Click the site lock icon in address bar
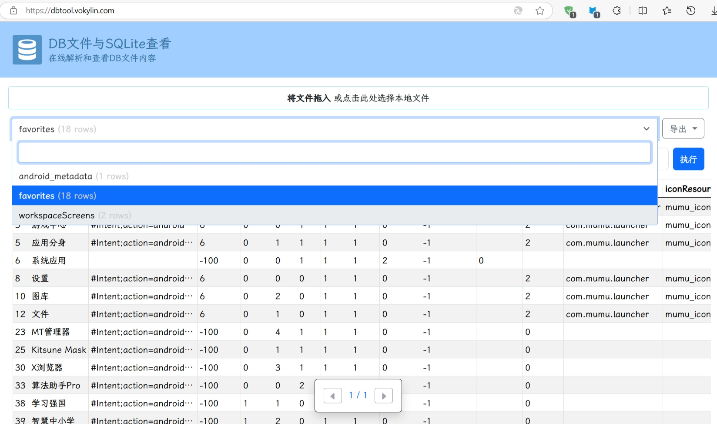The width and height of the screenshot is (717, 424). pos(13,10)
